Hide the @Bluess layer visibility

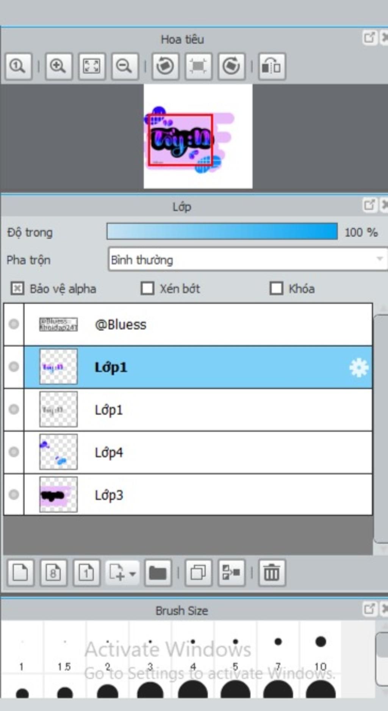coord(14,324)
